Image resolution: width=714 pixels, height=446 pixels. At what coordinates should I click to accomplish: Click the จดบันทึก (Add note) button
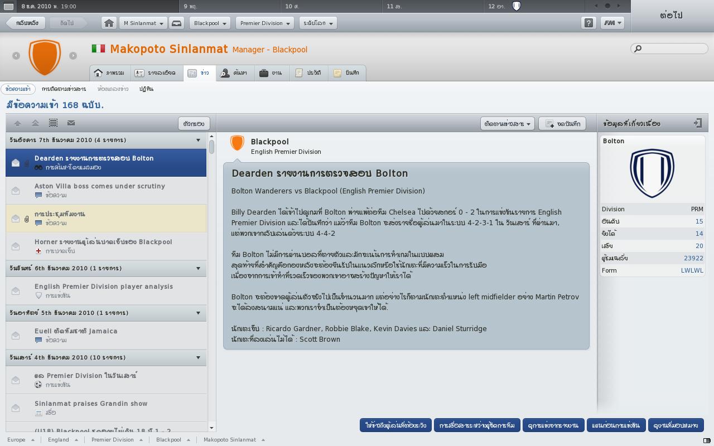point(562,123)
